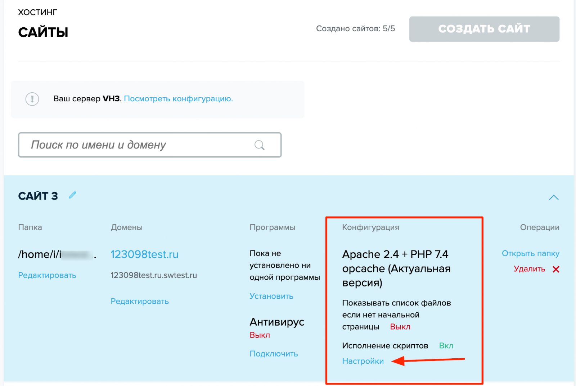This screenshot has height=386, width=576.
Task: Click the exclamation info icon
Action: point(32,99)
